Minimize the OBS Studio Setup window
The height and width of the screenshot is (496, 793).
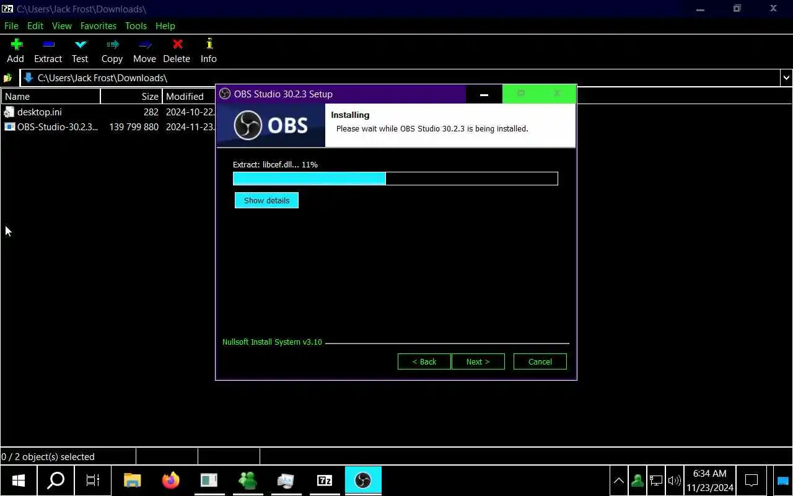[484, 94]
